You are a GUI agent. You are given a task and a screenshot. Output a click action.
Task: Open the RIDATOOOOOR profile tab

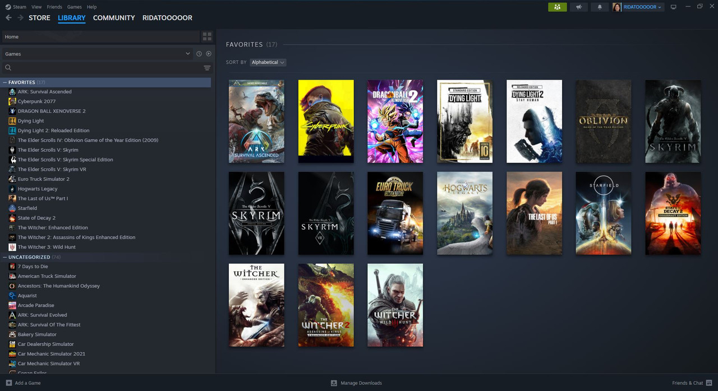pos(167,18)
